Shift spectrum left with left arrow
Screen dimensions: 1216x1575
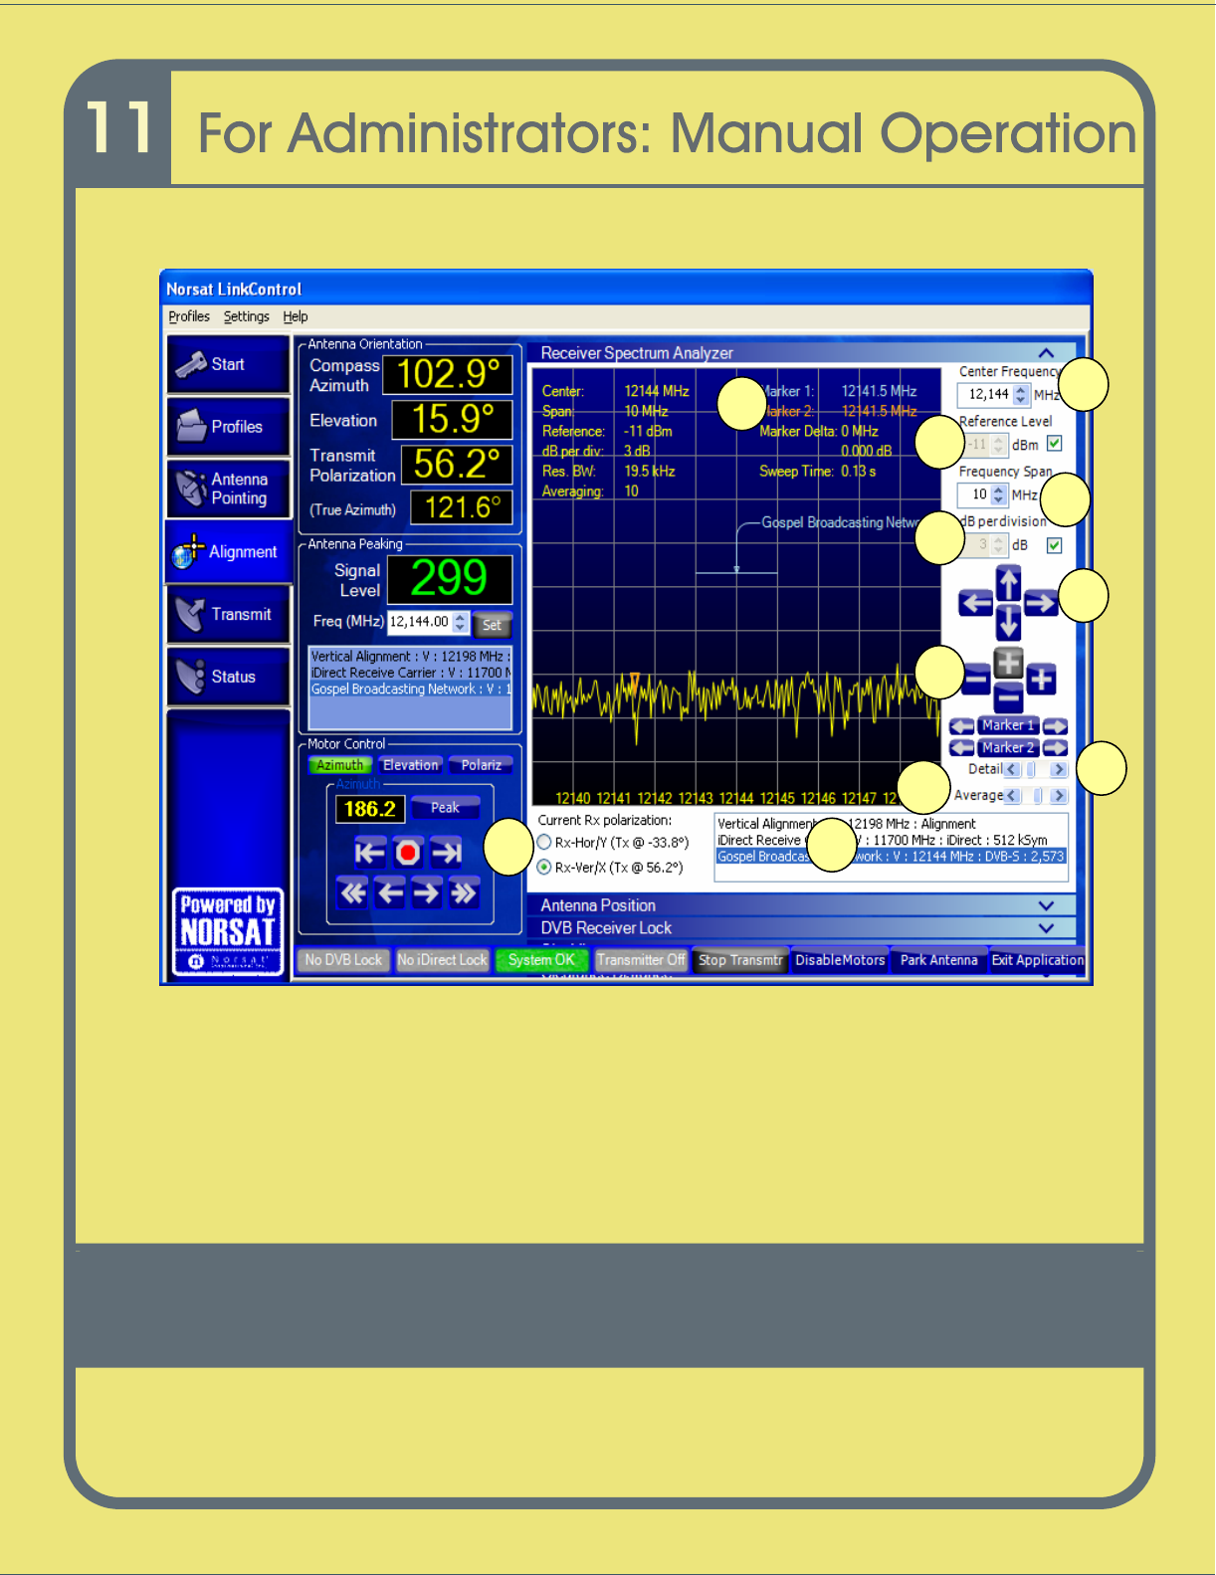pos(975,603)
